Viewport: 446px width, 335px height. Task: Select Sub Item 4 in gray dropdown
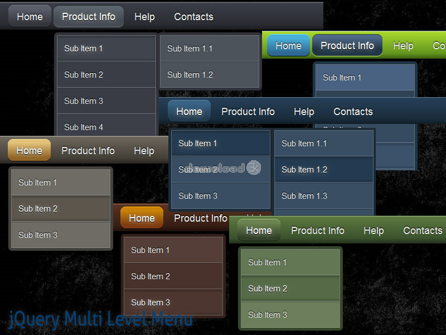(106, 125)
